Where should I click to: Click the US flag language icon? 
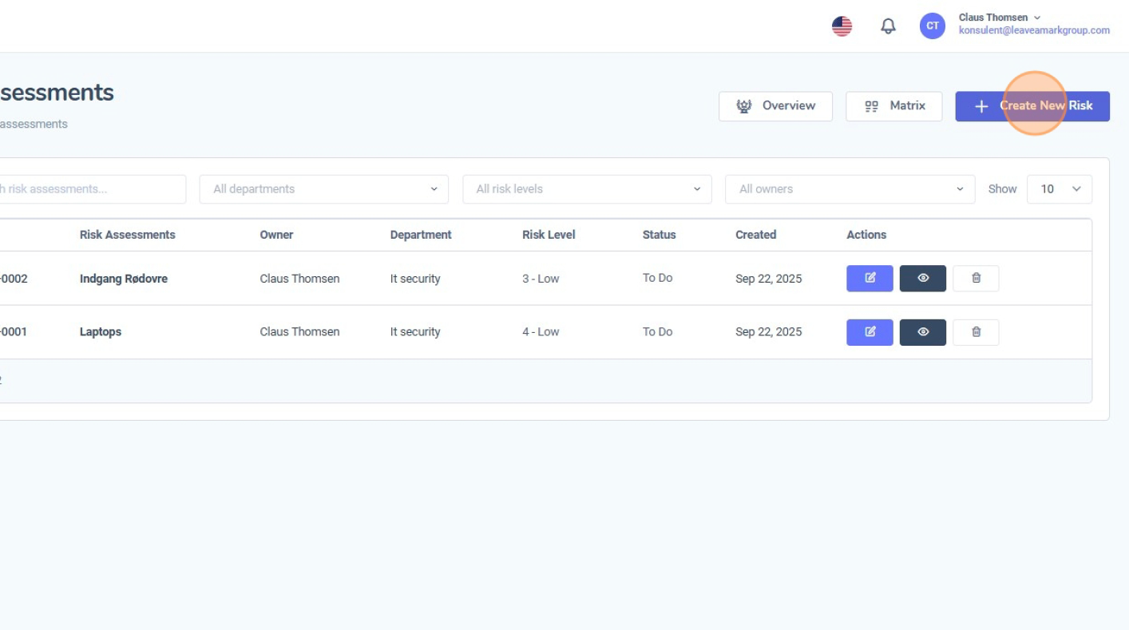[842, 26]
